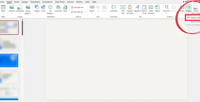This screenshot has width=200, height=102.
Task: Insert a Chart
Action: click(65, 9)
